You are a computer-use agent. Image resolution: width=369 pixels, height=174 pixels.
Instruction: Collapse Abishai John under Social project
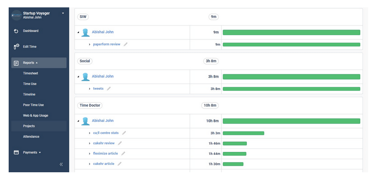coord(78,76)
